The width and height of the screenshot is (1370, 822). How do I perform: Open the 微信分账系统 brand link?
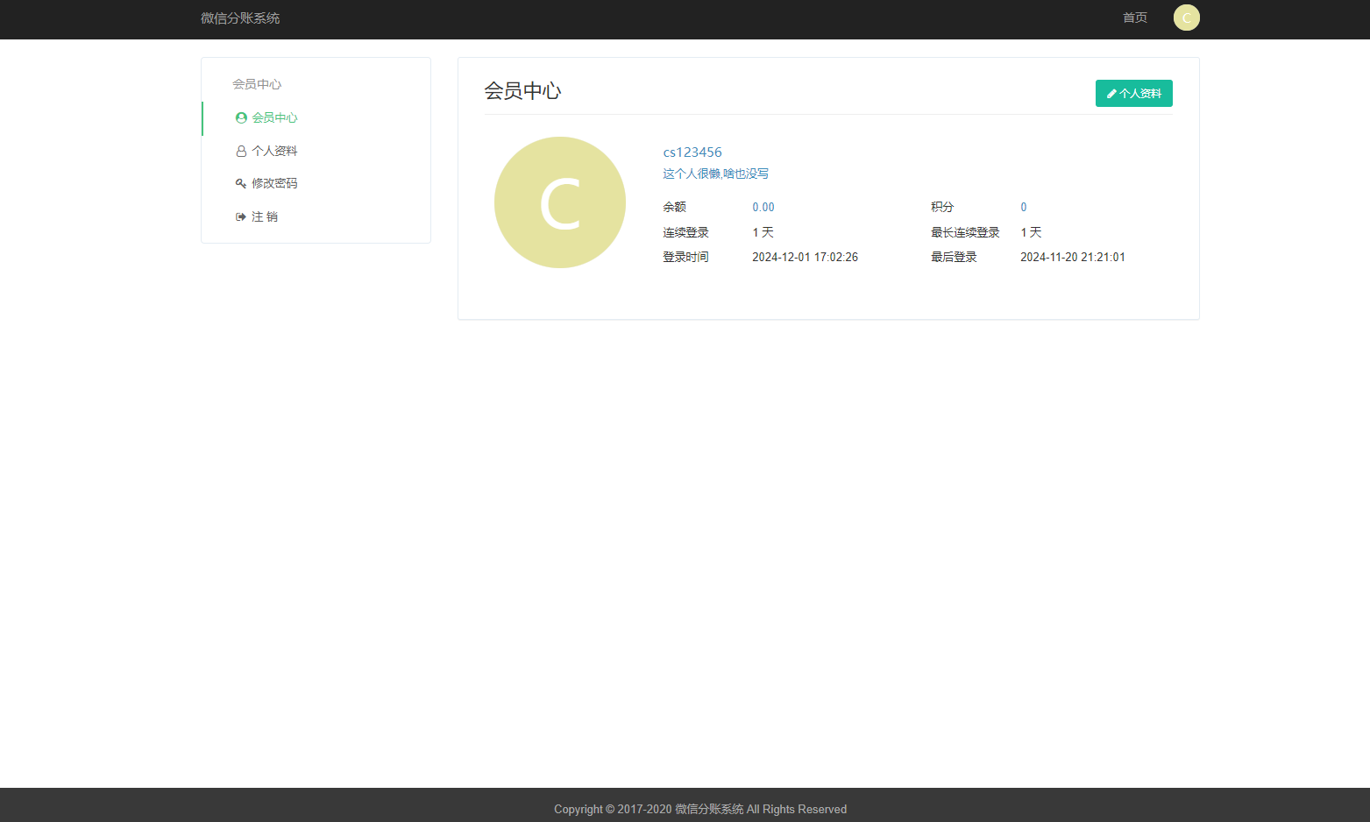pyautogui.click(x=240, y=18)
